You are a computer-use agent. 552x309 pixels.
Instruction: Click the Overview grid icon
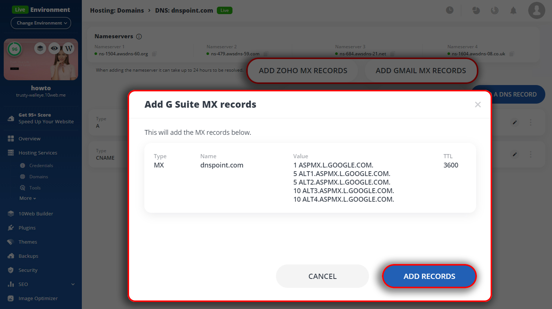[11, 139]
